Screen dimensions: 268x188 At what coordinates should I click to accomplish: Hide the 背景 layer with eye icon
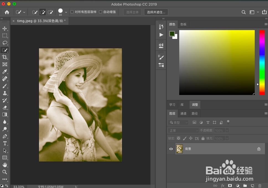pyautogui.click(x=171, y=149)
